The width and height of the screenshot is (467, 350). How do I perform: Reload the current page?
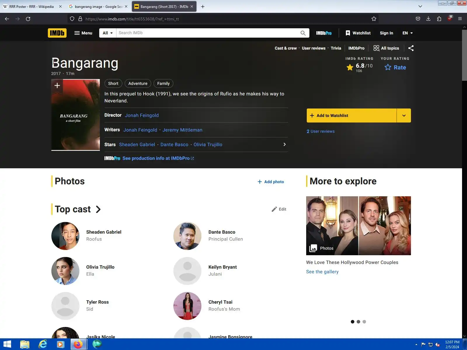pyautogui.click(x=28, y=19)
